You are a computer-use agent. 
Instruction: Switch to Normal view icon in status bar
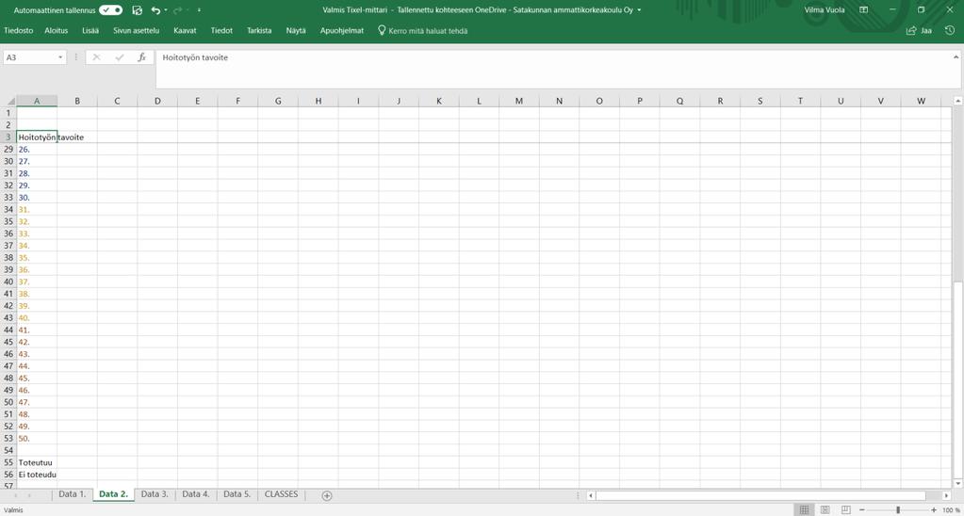[804, 509]
